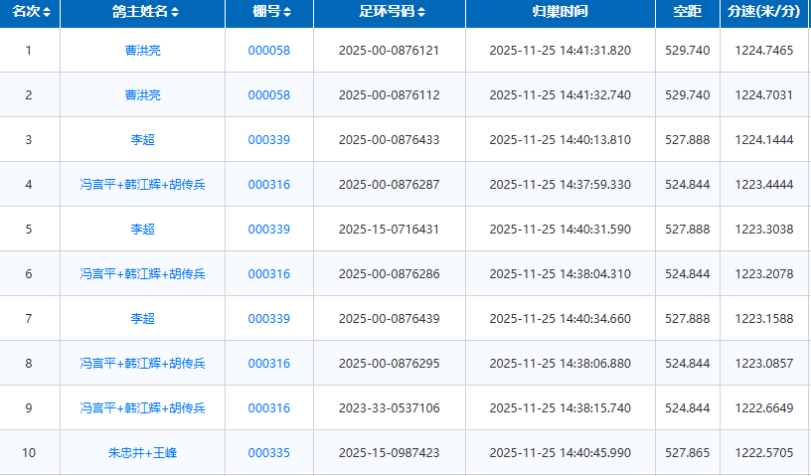Click loft number 000339 in rank 3 row
811x476 pixels.
tap(268, 140)
